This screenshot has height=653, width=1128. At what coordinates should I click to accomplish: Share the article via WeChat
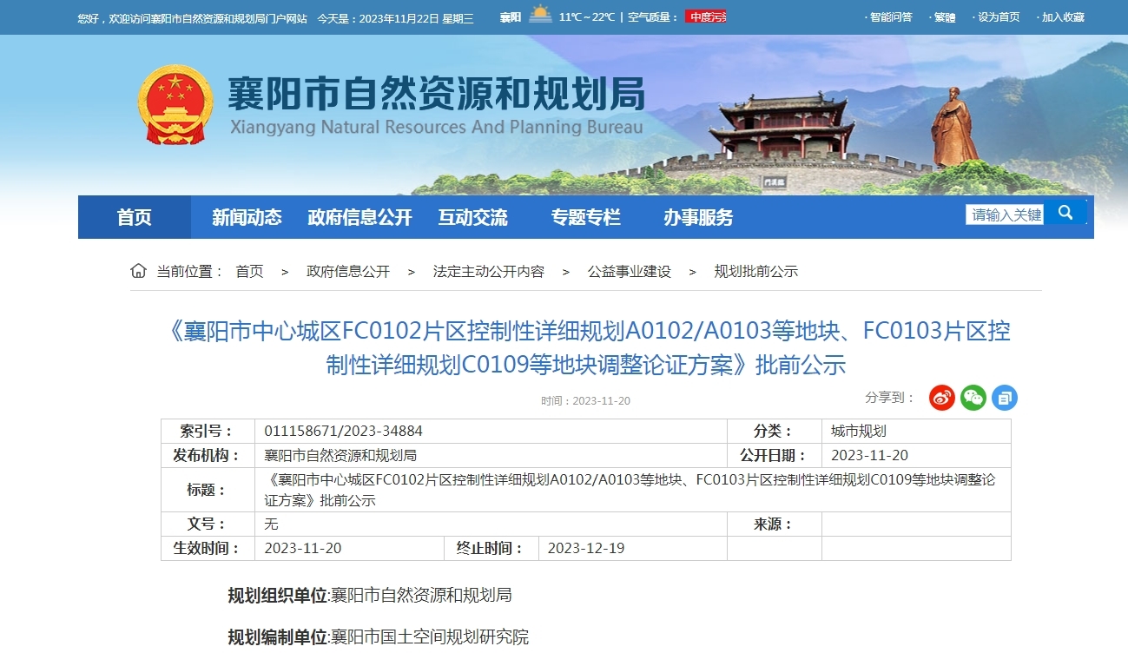[x=973, y=398]
